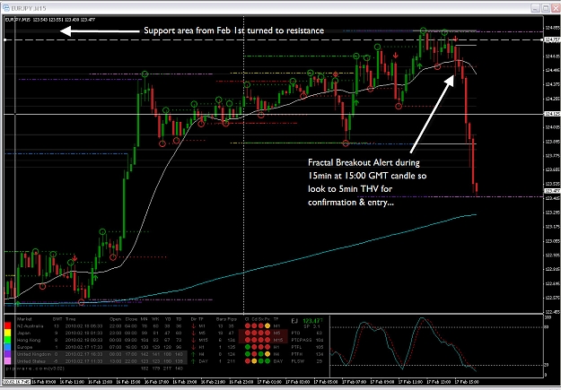Viewport: 561px width, 390px height.
Task: Click the green up arrow beside DAY
Action: 193,361
